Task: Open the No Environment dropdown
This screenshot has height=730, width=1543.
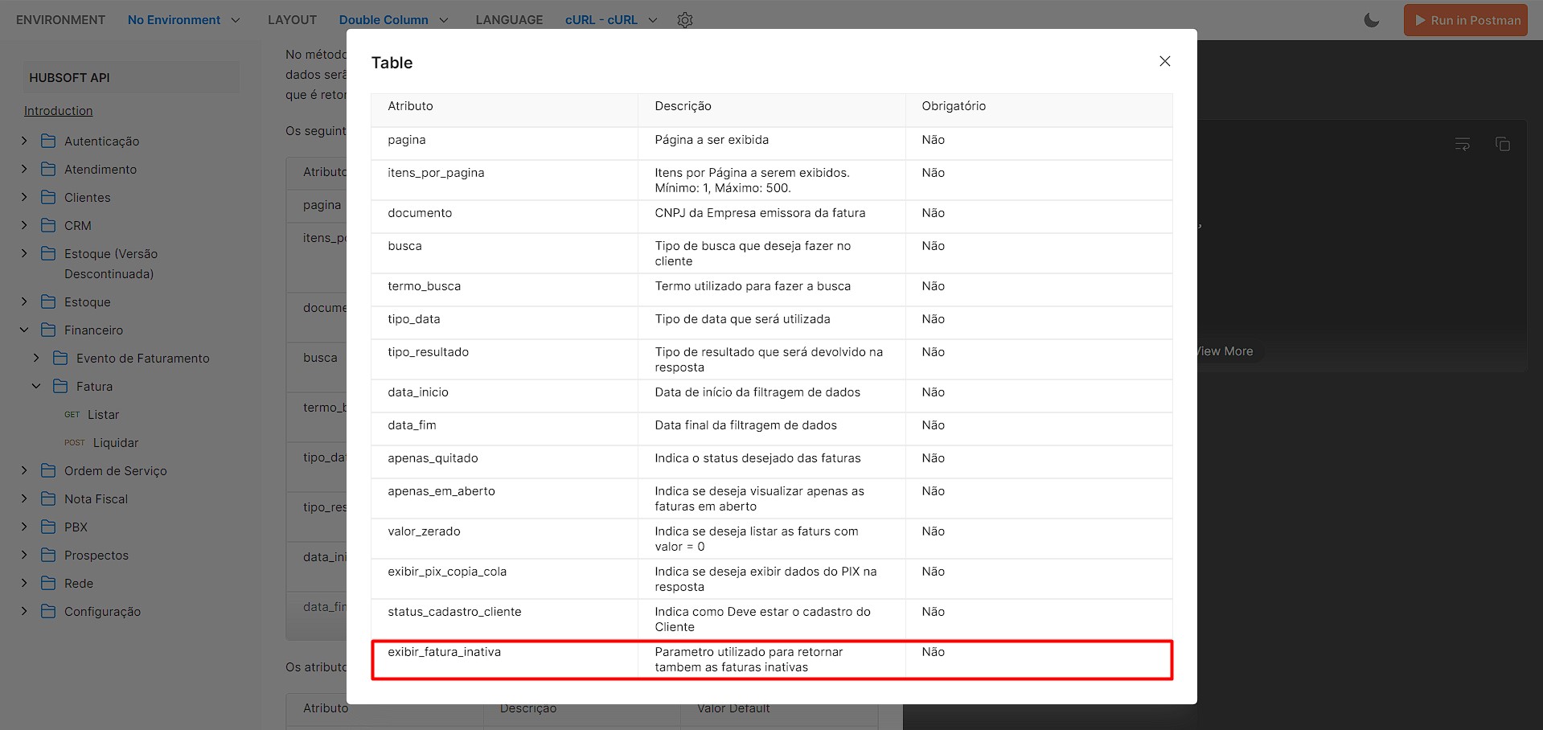Action: [x=183, y=20]
